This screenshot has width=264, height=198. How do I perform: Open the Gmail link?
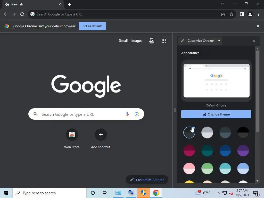(123, 40)
